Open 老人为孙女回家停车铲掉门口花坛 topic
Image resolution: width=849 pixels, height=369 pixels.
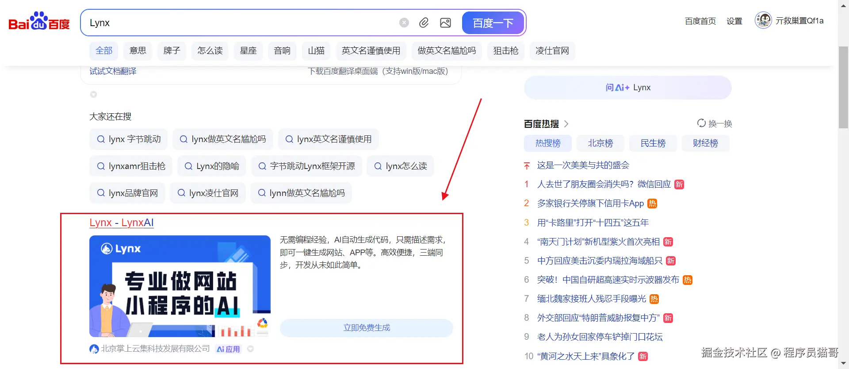(x=600, y=337)
